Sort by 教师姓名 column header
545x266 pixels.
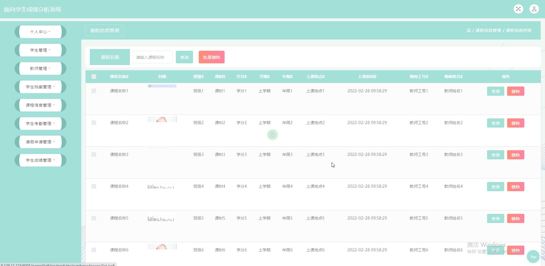pyautogui.click(x=453, y=77)
